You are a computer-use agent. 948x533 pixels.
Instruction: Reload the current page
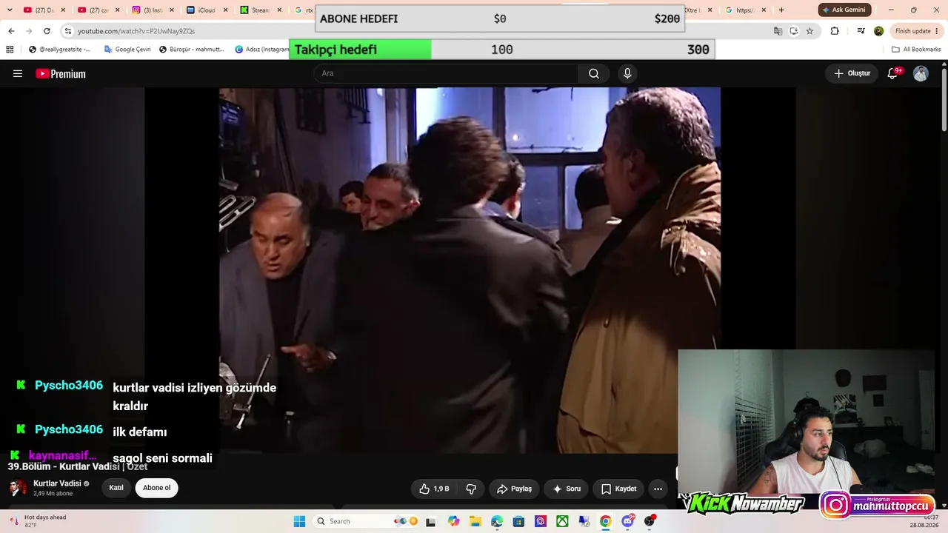(47, 31)
